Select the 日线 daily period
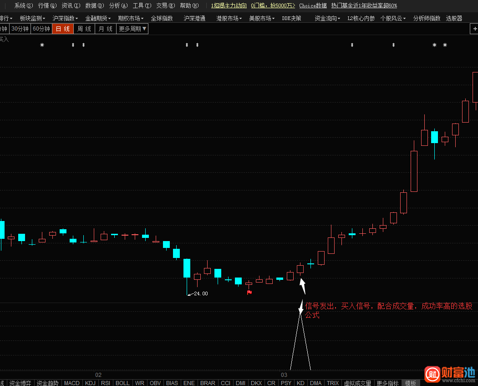 pos(63,29)
